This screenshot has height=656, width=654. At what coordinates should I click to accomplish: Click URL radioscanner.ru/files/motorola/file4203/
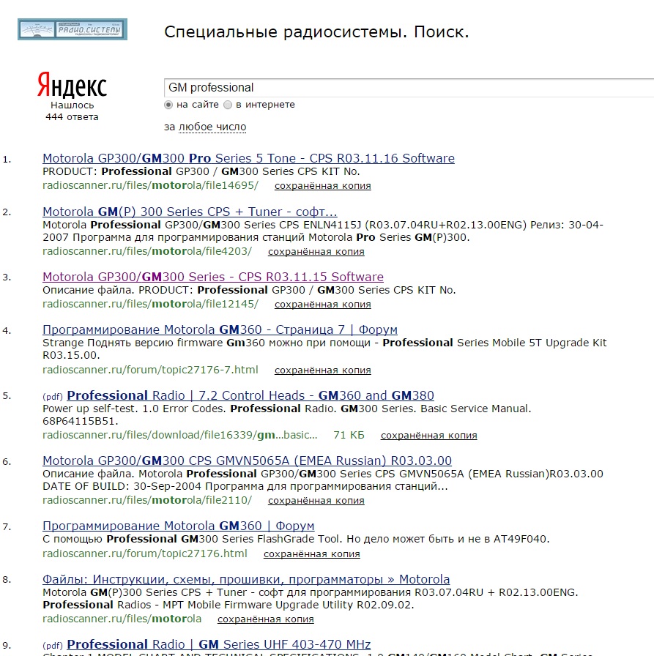[x=147, y=251]
